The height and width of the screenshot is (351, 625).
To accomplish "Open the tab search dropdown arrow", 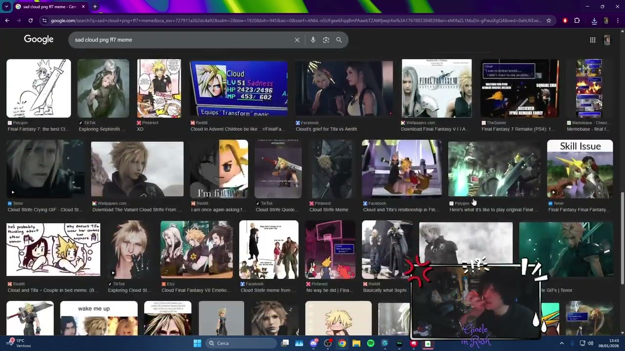I will [x=6, y=7].
